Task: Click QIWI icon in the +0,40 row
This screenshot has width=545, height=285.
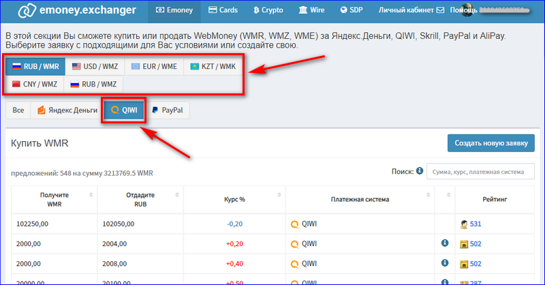Action: click(x=295, y=264)
